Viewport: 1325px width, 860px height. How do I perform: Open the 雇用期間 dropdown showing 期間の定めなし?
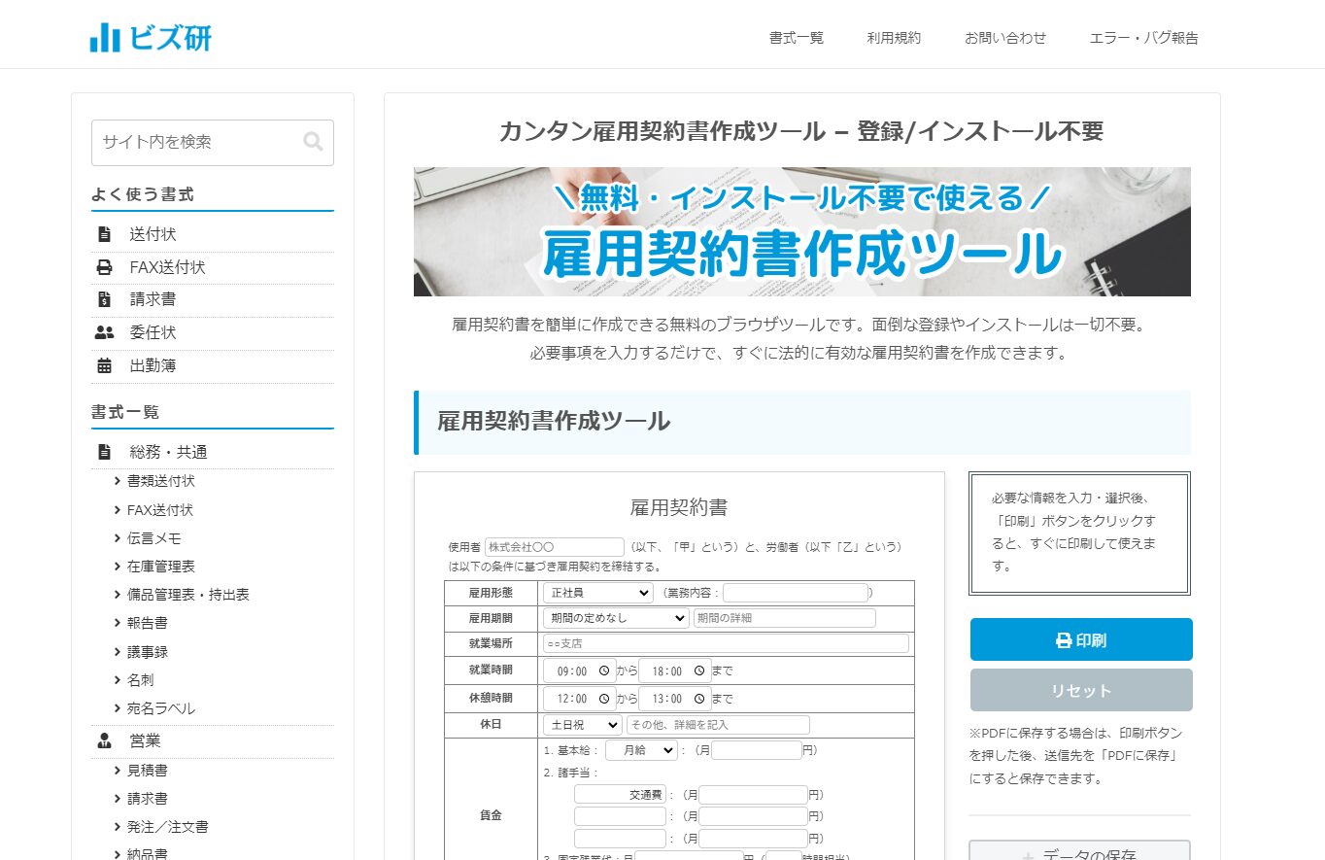pyautogui.click(x=616, y=618)
